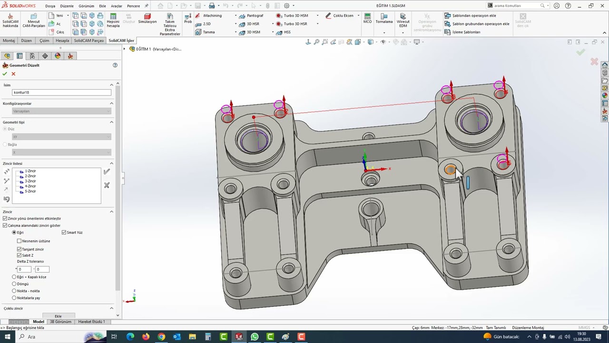Open the Wirecut EDM tool
Viewport: 609px width, 343px height.
[403, 20]
